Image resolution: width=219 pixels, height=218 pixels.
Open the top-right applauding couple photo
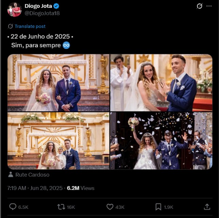click(x=161, y=83)
